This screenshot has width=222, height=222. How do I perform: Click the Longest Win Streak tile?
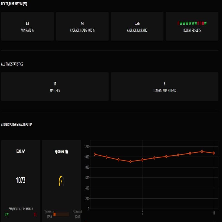[165, 86]
